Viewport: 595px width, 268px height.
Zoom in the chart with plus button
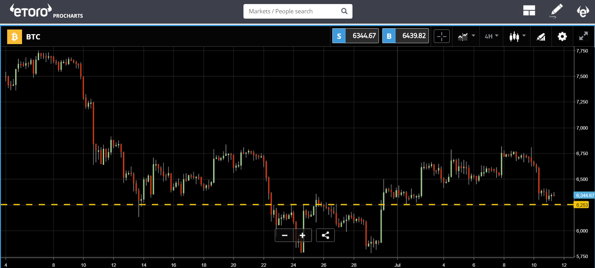point(302,235)
